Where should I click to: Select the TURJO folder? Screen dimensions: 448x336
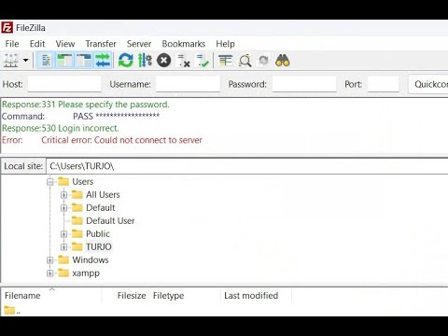99,247
